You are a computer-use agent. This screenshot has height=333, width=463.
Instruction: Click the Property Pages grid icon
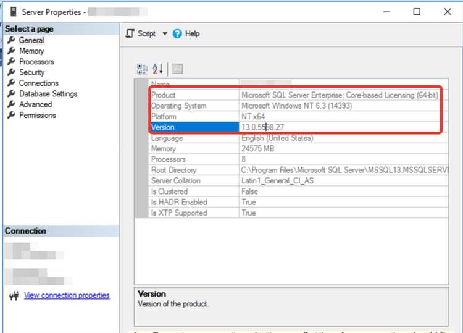tap(177, 69)
